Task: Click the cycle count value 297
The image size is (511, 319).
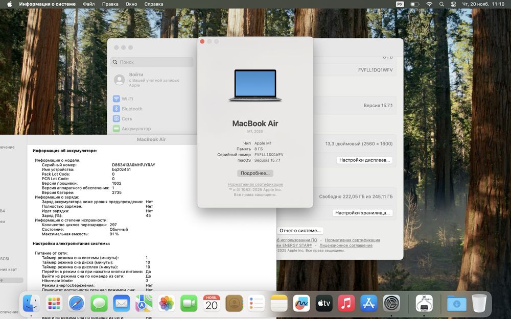Action: click(x=113, y=225)
